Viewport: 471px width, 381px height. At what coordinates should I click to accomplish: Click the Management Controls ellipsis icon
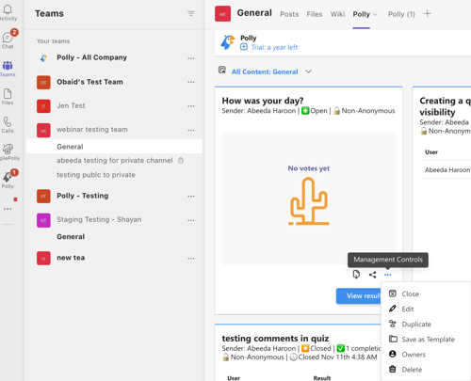(387, 275)
